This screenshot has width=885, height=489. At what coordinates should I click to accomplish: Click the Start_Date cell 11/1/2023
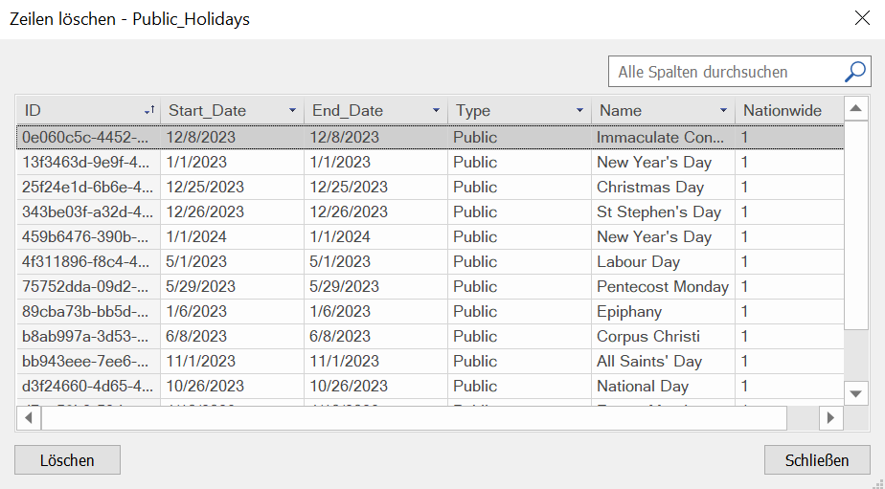coord(232,362)
